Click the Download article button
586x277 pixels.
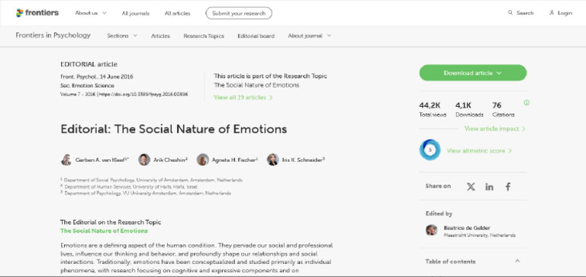(473, 73)
